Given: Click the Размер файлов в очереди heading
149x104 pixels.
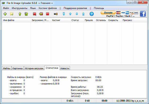Looking at the screenshot, I should click(53, 77).
